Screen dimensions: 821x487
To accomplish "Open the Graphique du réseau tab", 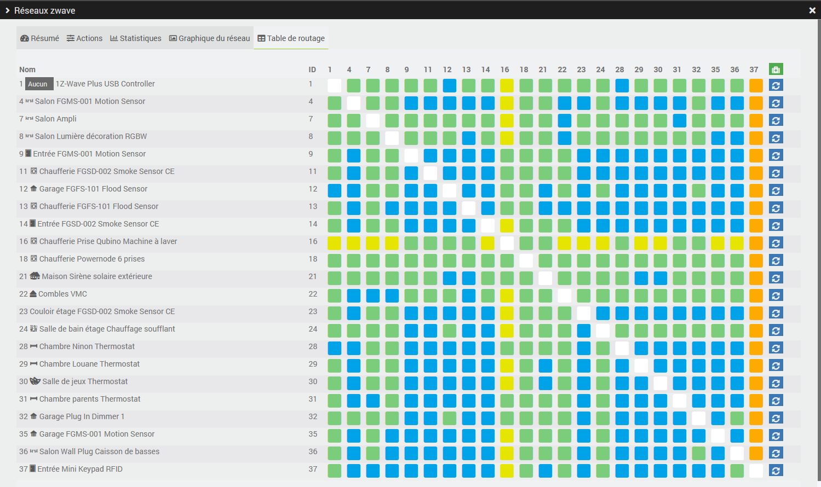I will (x=209, y=38).
